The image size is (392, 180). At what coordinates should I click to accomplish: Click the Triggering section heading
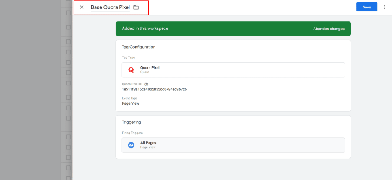pos(131,122)
